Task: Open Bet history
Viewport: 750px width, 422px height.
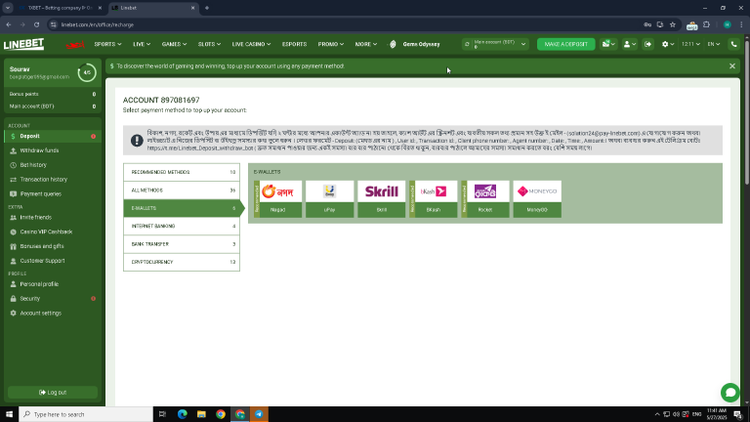Action: (53, 165)
